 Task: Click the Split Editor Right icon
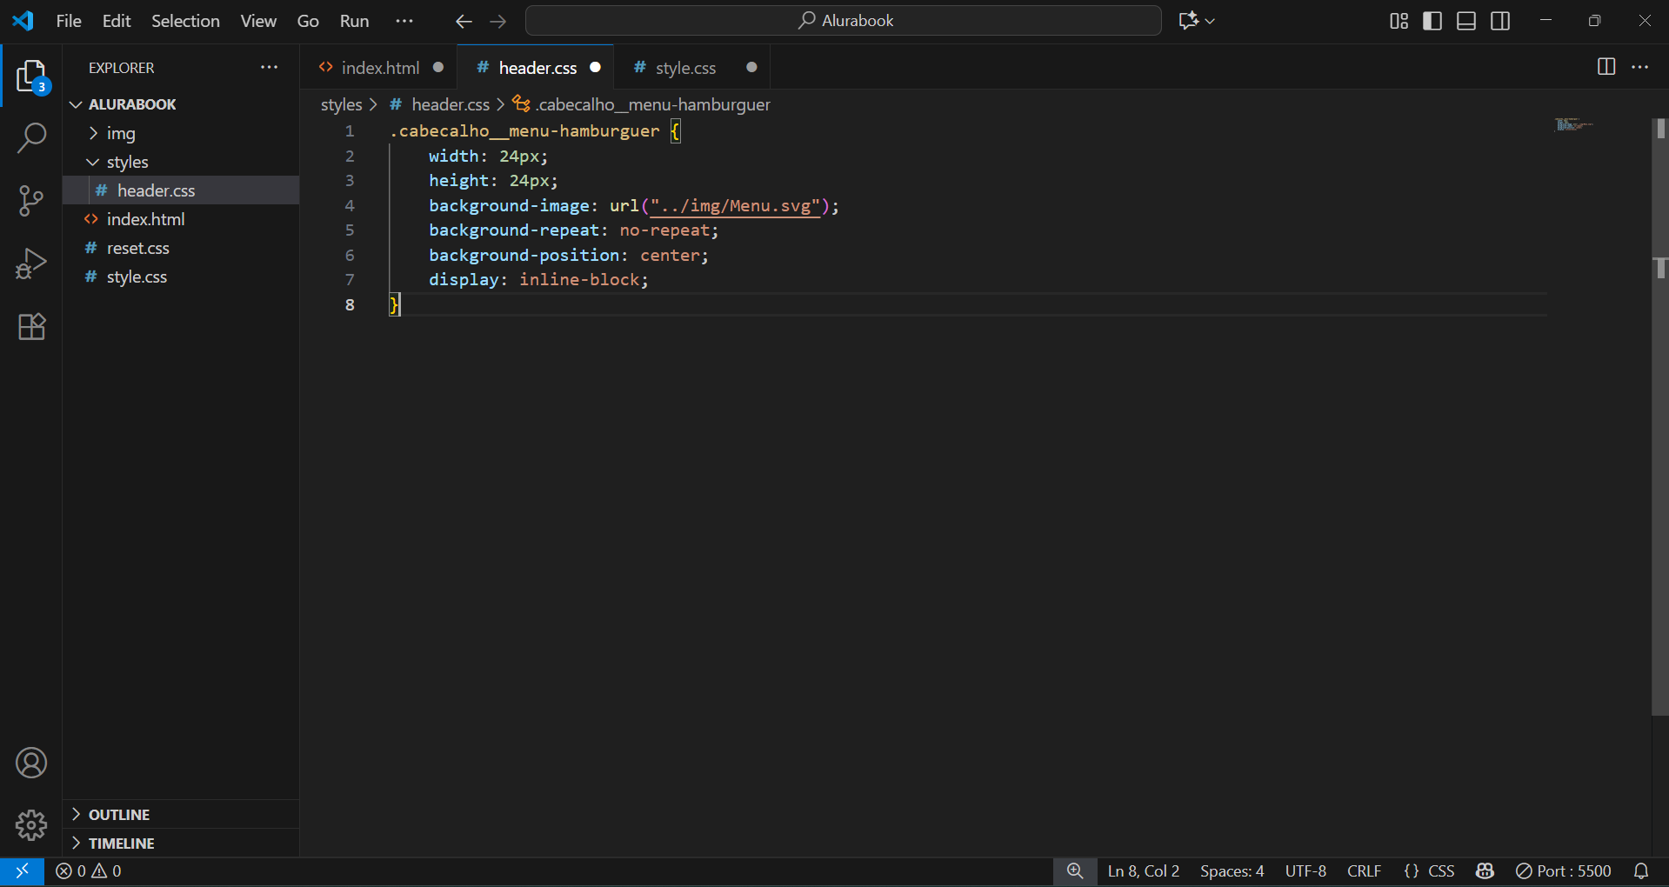tap(1606, 67)
